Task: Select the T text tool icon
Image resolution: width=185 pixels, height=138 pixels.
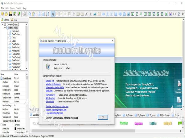Action: point(91,14)
